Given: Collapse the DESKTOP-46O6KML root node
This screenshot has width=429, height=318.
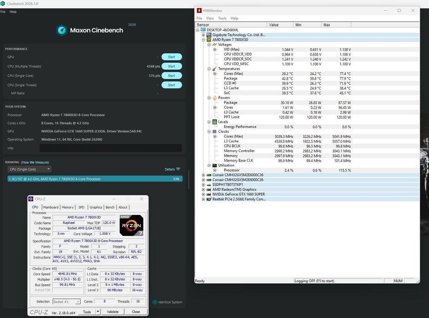Looking at the screenshot, I should pyautogui.click(x=197, y=30).
